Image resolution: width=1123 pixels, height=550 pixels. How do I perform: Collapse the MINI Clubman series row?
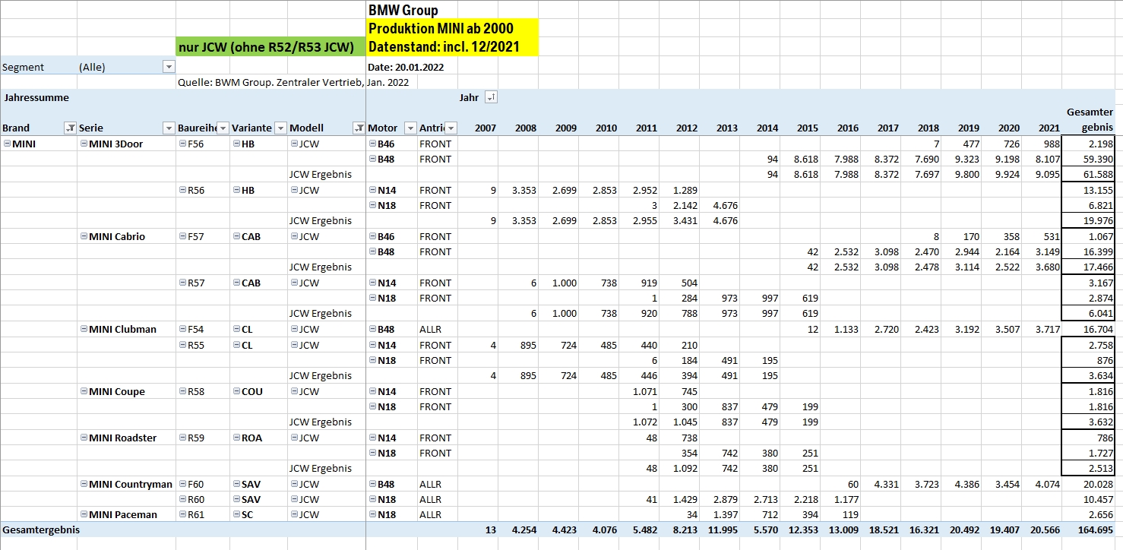pyautogui.click(x=84, y=329)
